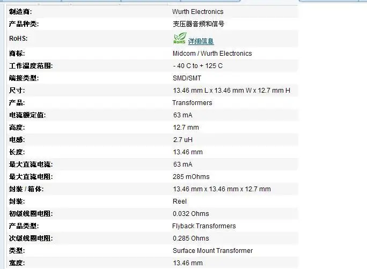Open the 详细信息 RoHS details link
Screen dimensions: 367x269
201,41
